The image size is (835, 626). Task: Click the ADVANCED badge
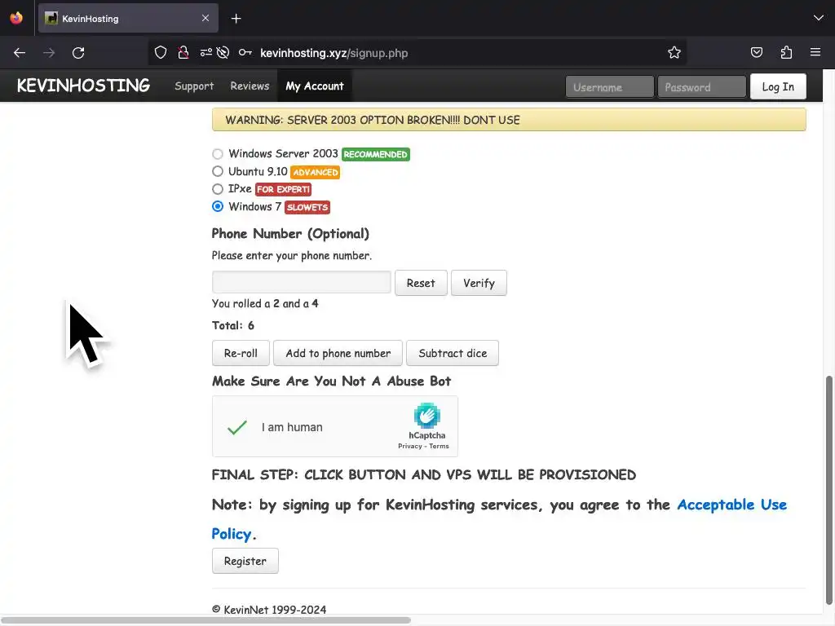point(316,172)
